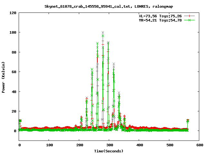Click the green YR legend line sample
The width and height of the screenshot is (206, 154).
190,20
